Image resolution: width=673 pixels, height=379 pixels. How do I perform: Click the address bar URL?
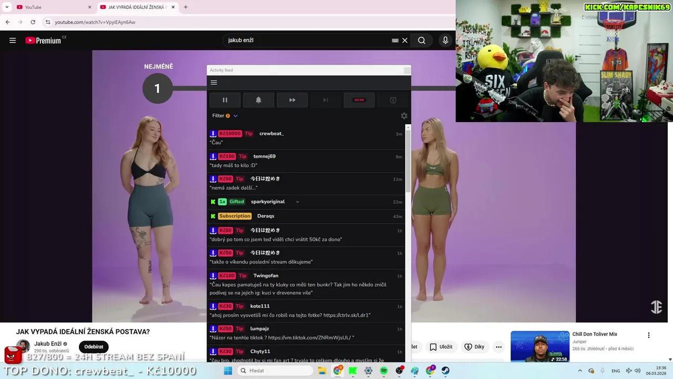(95, 22)
